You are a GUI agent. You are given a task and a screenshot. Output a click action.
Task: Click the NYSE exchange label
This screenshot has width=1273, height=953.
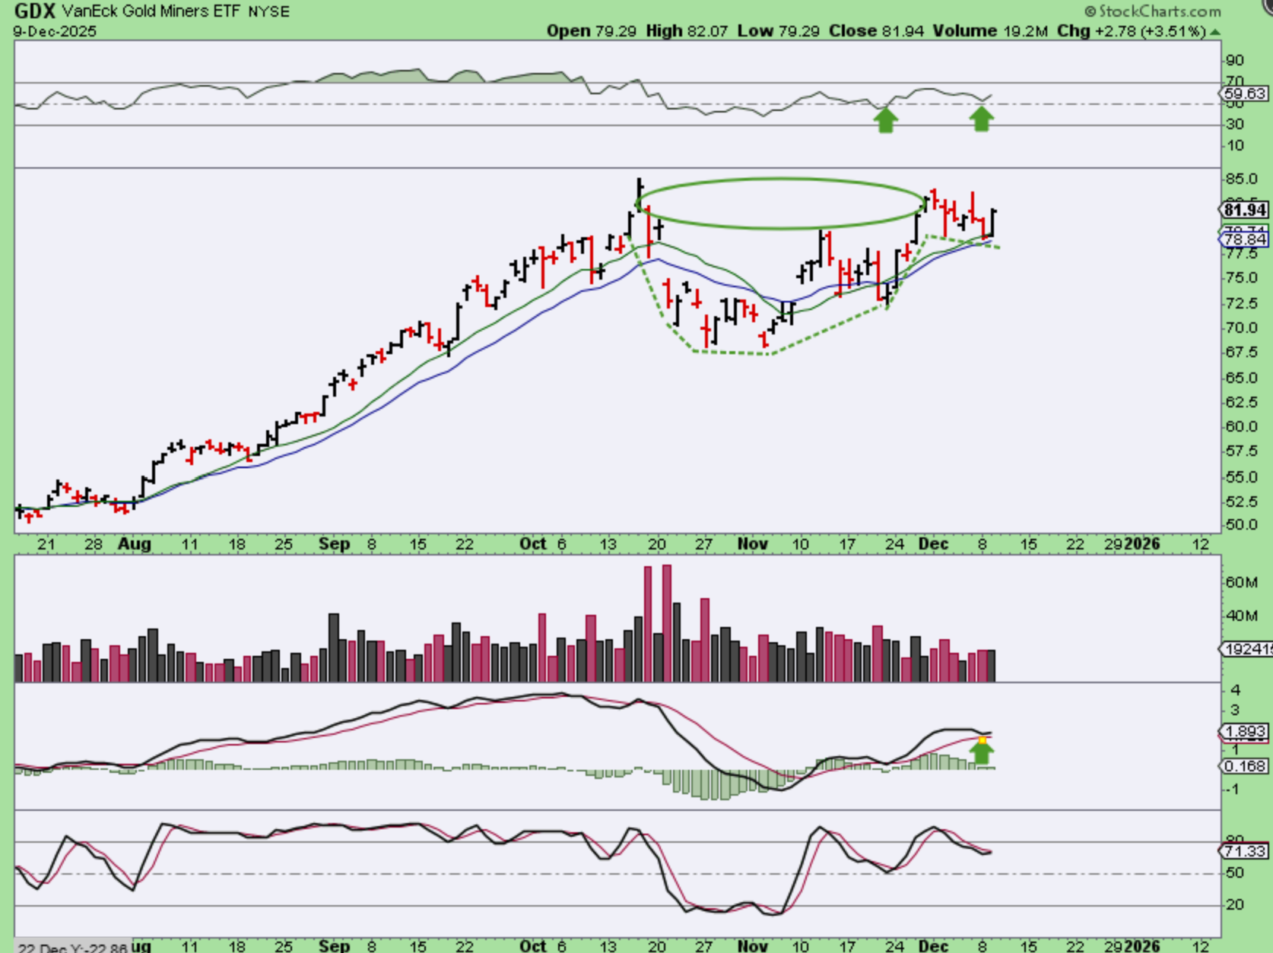268,11
